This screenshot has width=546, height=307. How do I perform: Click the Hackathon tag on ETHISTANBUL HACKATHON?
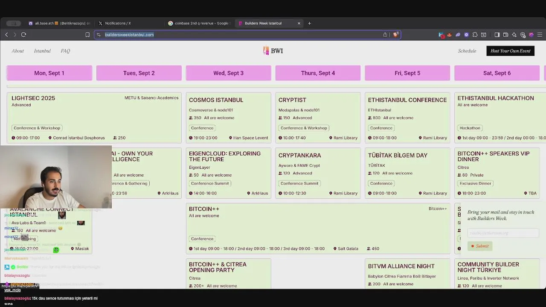470,128
